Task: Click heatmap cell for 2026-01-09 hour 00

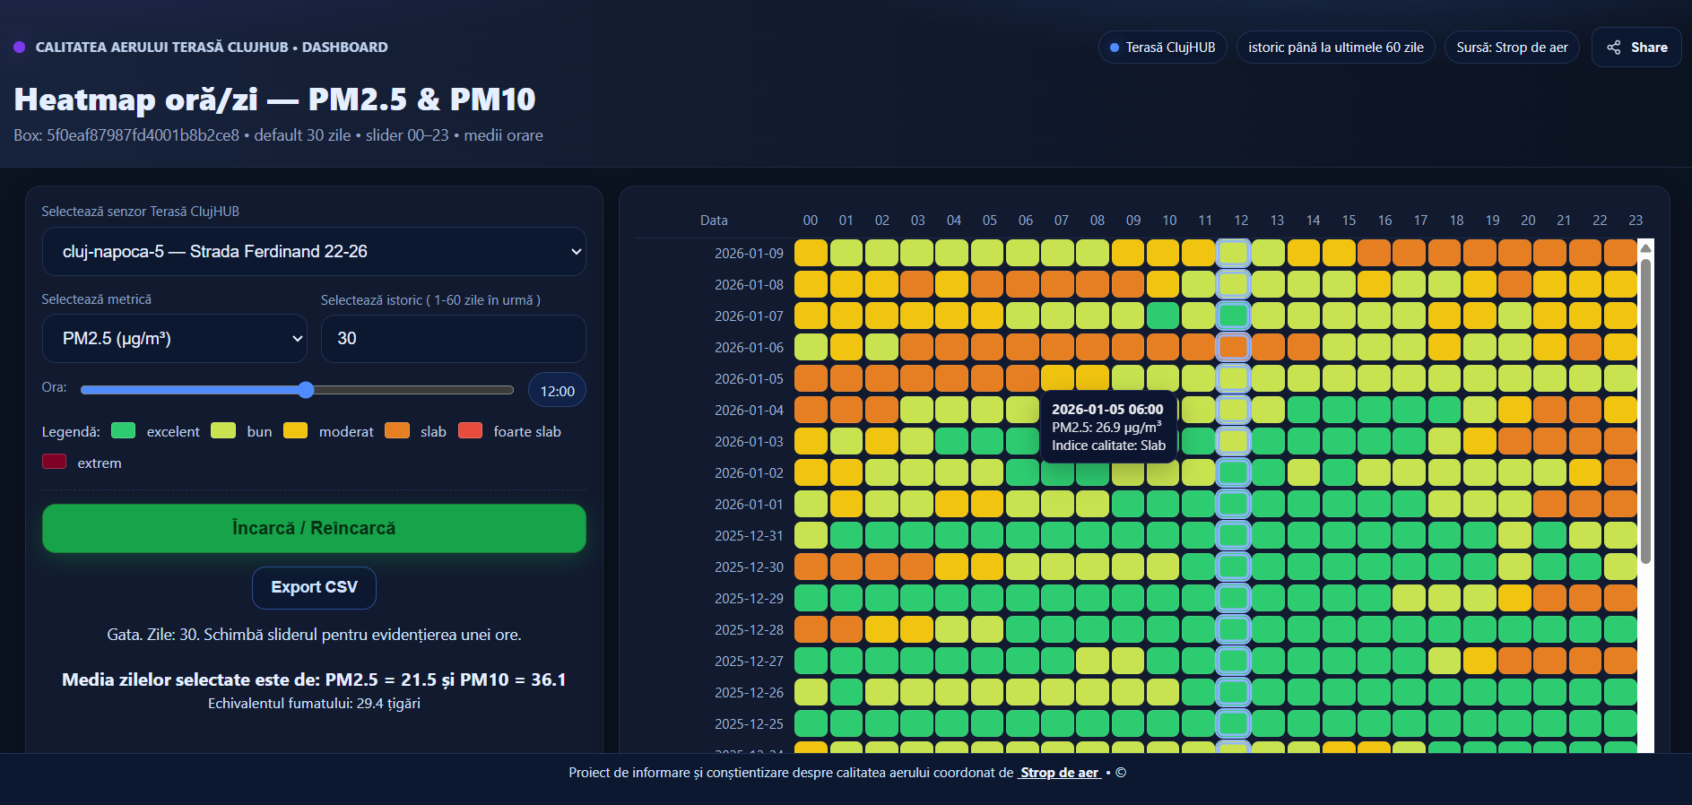Action: (811, 253)
